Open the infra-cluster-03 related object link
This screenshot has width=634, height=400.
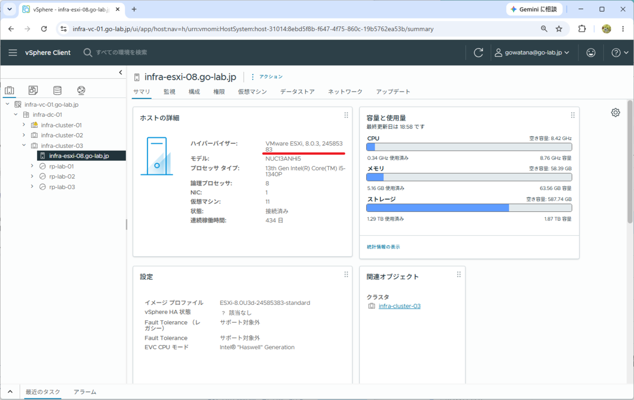coord(399,306)
